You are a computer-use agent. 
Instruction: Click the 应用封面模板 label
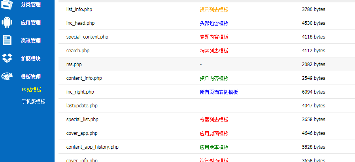[214, 133]
